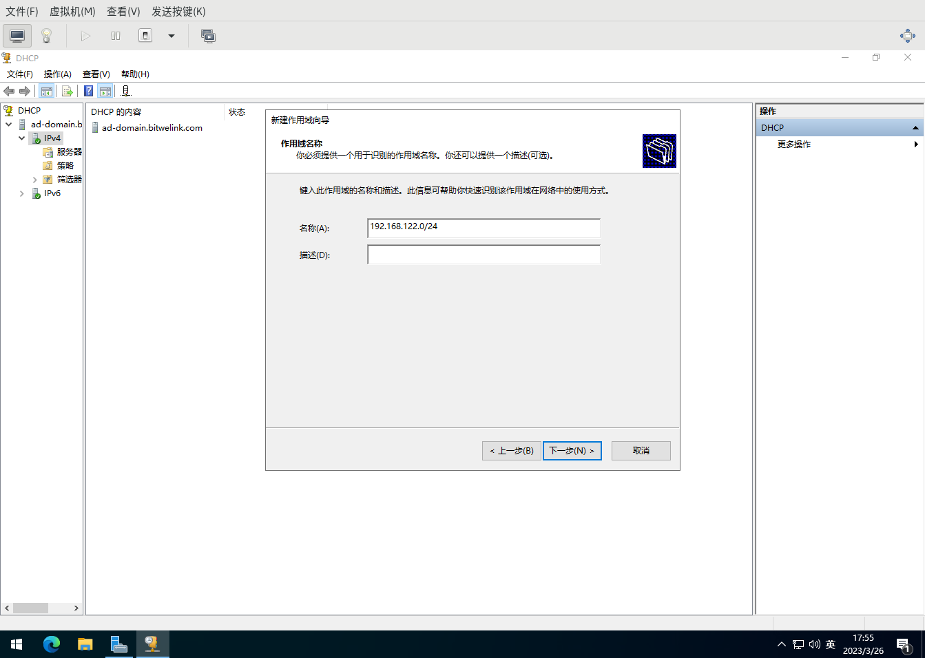The height and width of the screenshot is (658, 925).
Task: Click the 上一步(B) back button
Action: click(512, 451)
